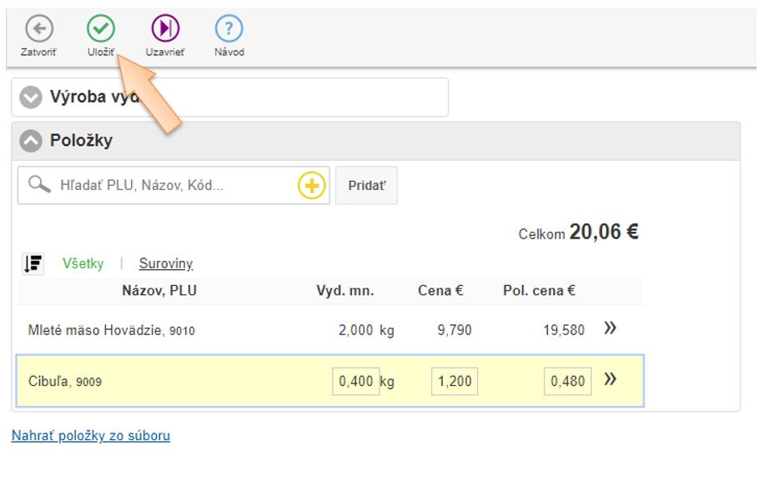Open the Návod help icon
769x486 pixels.
tap(229, 29)
